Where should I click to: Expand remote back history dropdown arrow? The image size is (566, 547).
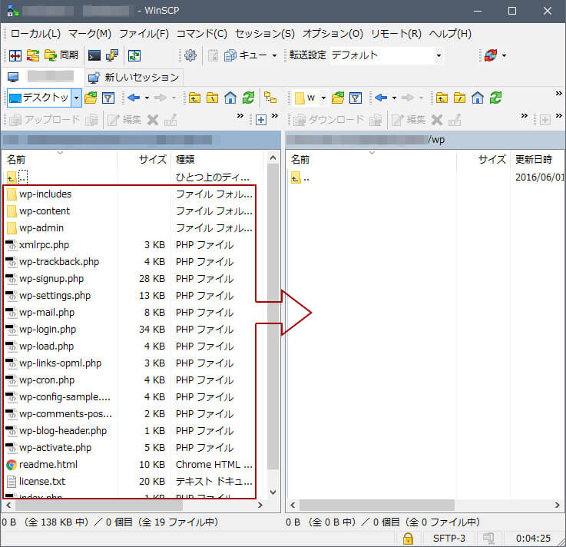[394, 98]
